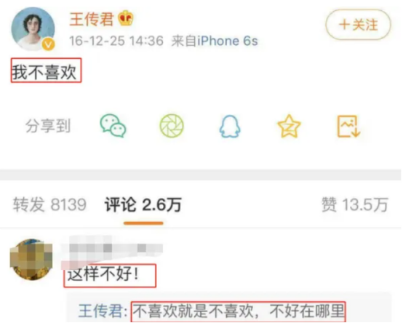Tap the orange V verified badge
The width and height of the screenshot is (403, 323).
pos(48,44)
